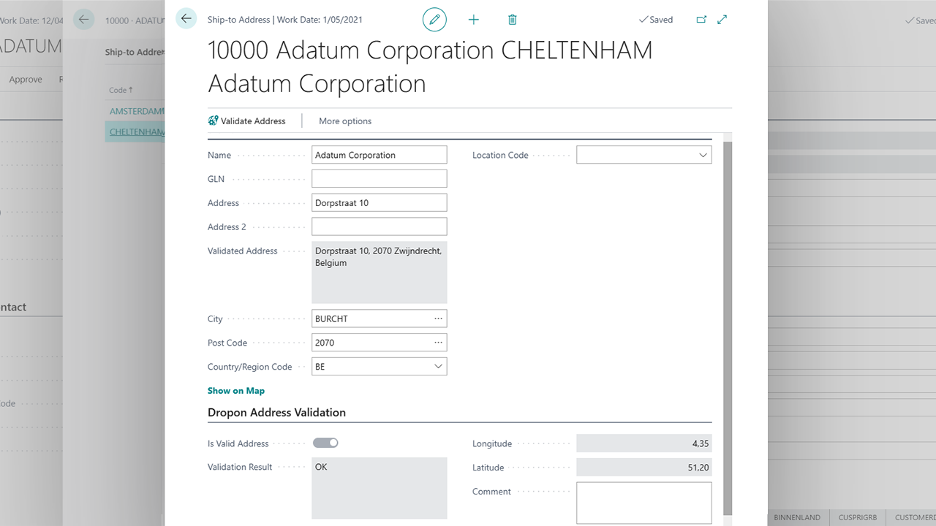Click Approve in background customer window
Viewport: 936px width, 526px height.
(x=26, y=80)
